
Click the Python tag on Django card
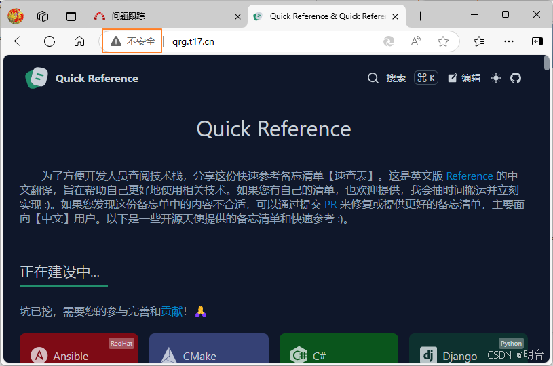(511, 344)
